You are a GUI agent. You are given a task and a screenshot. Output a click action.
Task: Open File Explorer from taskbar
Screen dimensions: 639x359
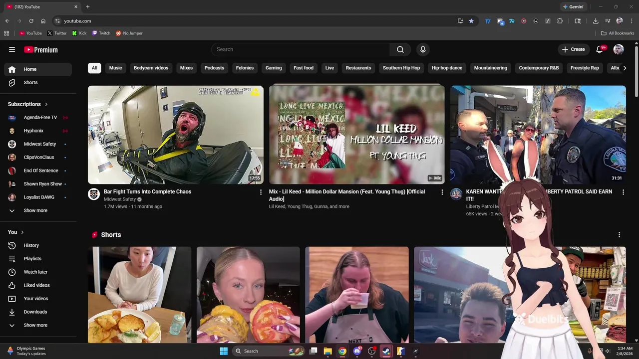click(x=327, y=351)
